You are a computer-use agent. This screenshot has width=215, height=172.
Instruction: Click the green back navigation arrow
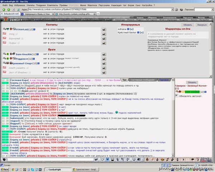pos(4,10)
